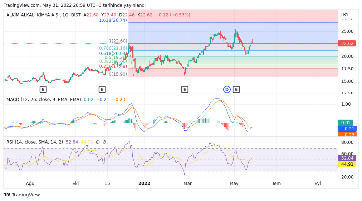Click the 20.00 price axis label on main chart
This screenshot has height=201, width=362.
pos(347,56)
